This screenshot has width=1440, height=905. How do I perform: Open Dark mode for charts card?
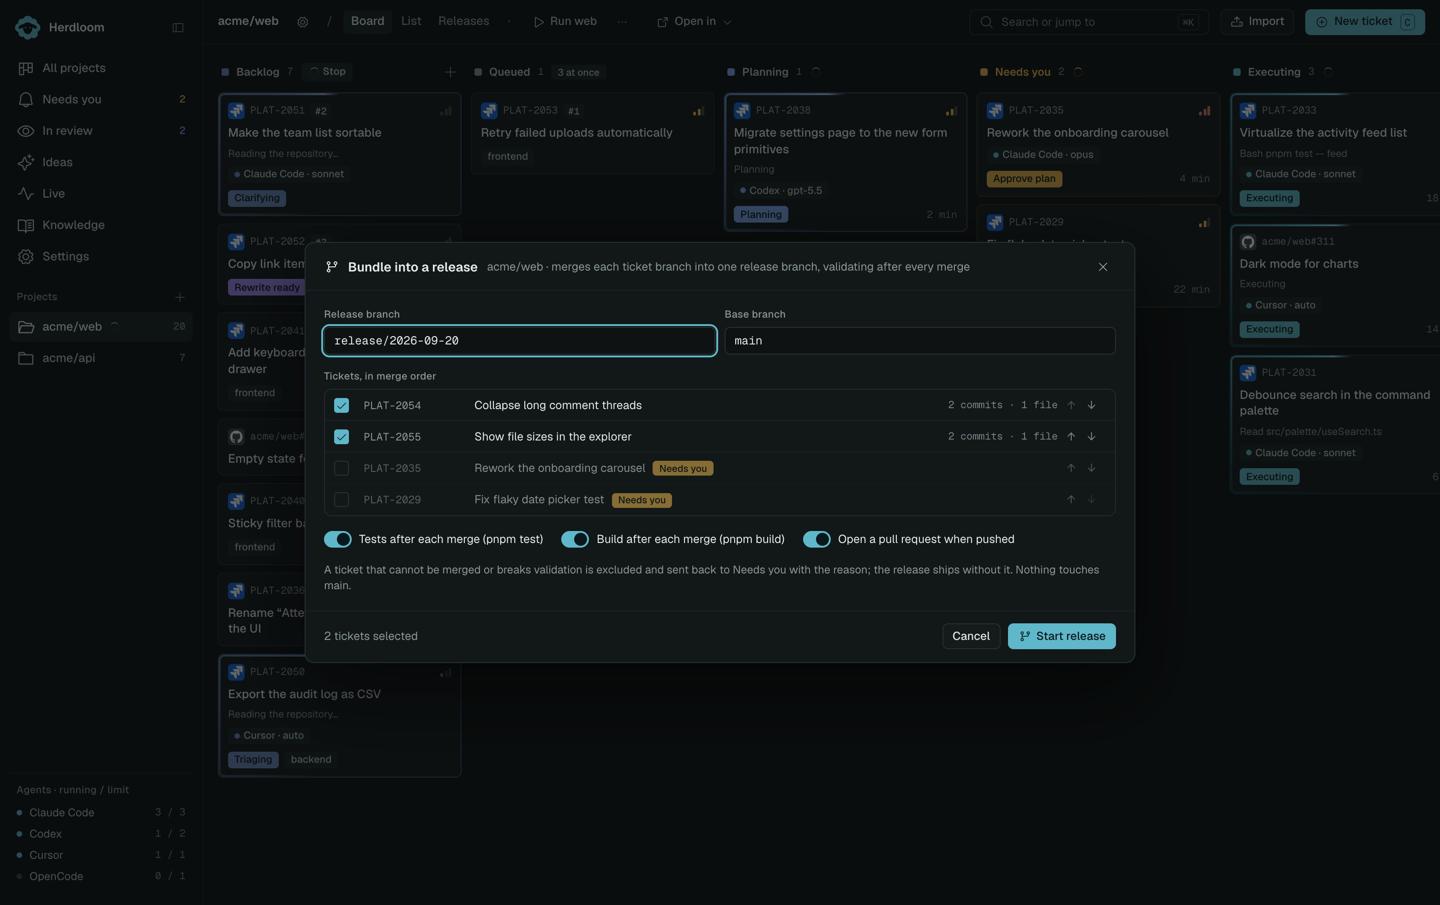(x=1335, y=285)
